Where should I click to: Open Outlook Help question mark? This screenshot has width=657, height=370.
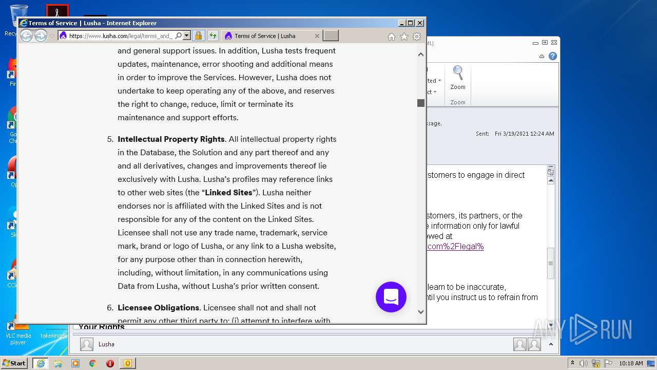click(x=553, y=56)
